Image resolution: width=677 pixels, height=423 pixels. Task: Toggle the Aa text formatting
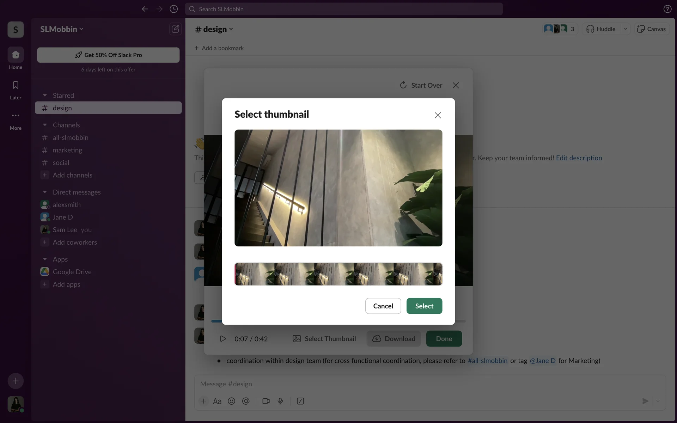[x=217, y=401]
